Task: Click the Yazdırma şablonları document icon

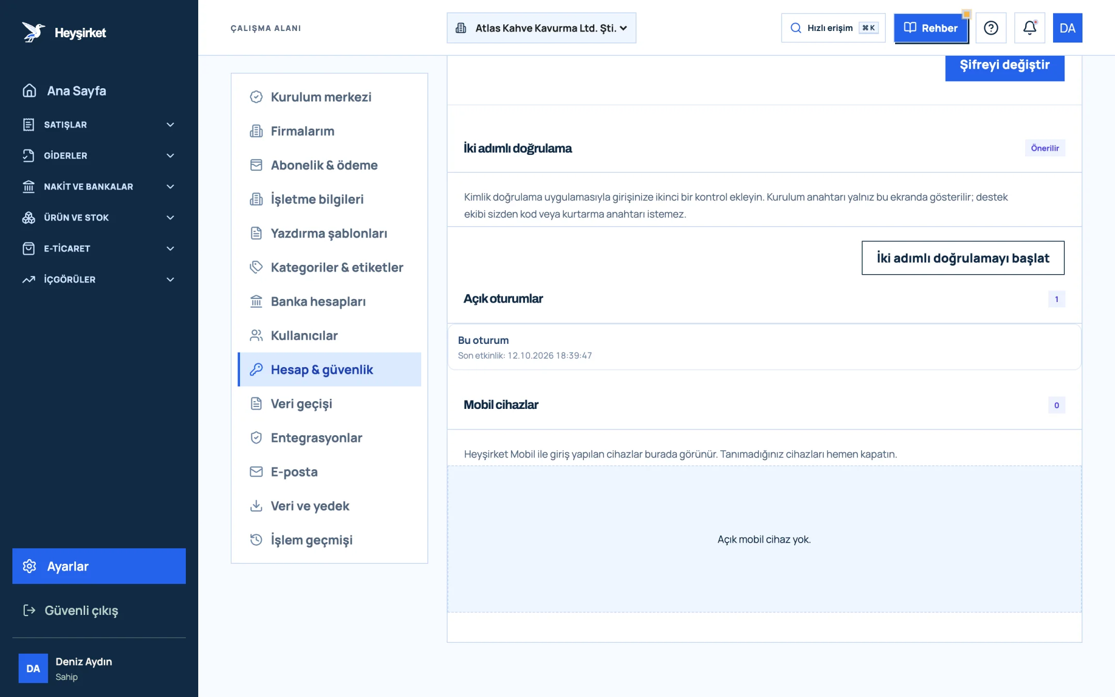Action: click(x=256, y=233)
